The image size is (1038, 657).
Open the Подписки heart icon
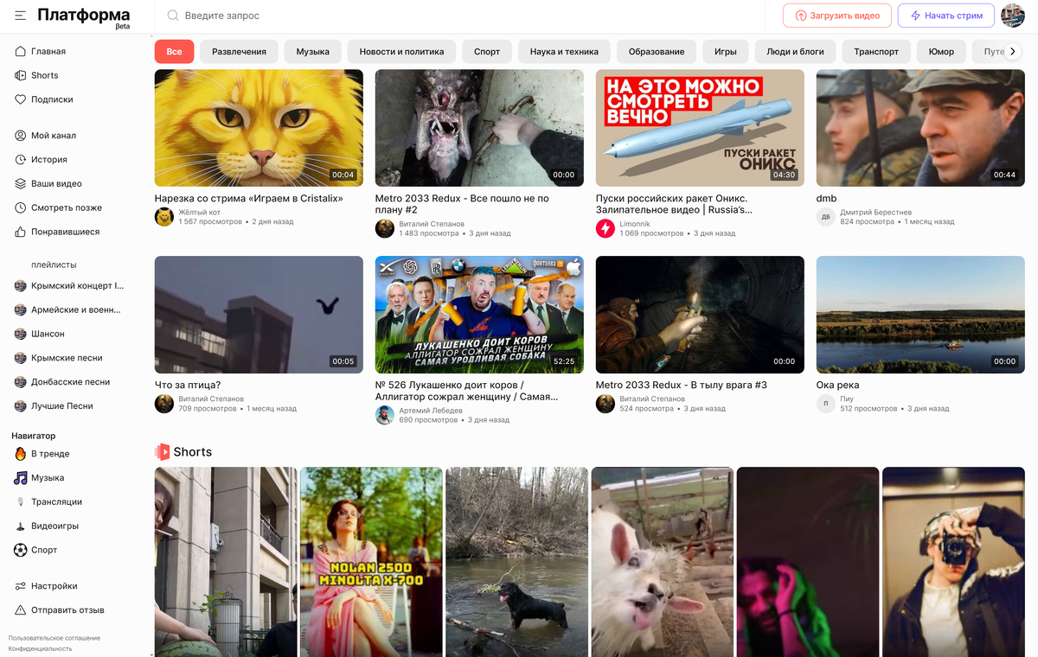pyautogui.click(x=21, y=99)
